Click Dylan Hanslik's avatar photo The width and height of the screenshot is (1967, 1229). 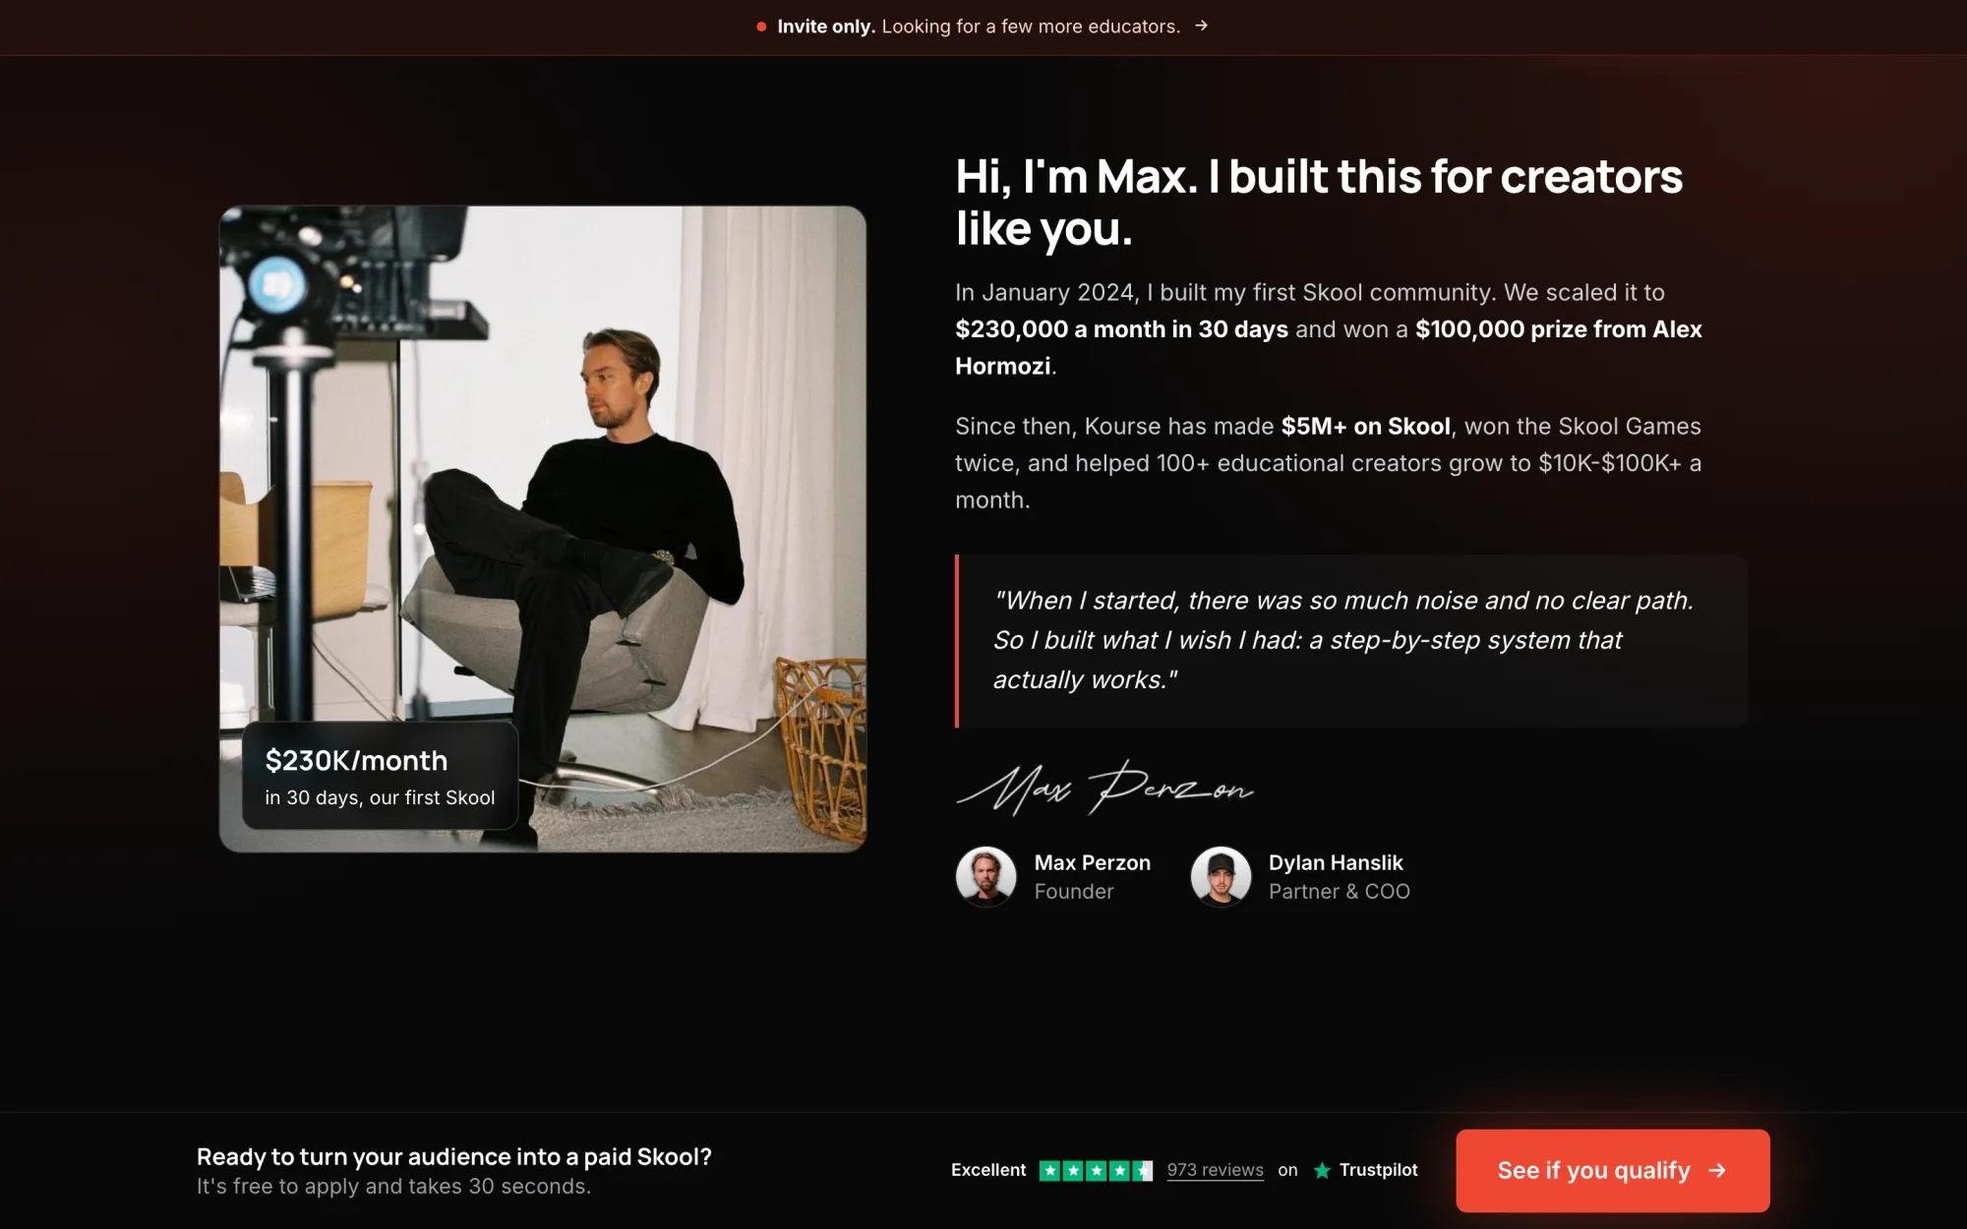[1221, 876]
